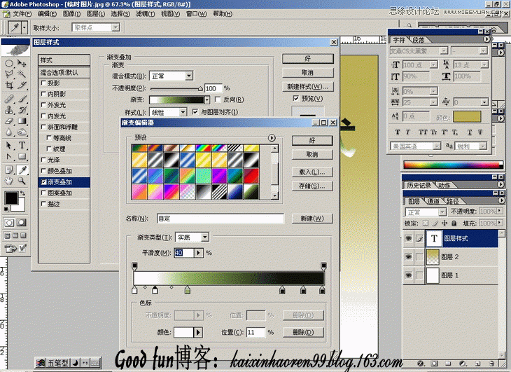The width and height of the screenshot is (511, 372).
Task: Select the Brush tool in toolbox
Action: point(22,99)
